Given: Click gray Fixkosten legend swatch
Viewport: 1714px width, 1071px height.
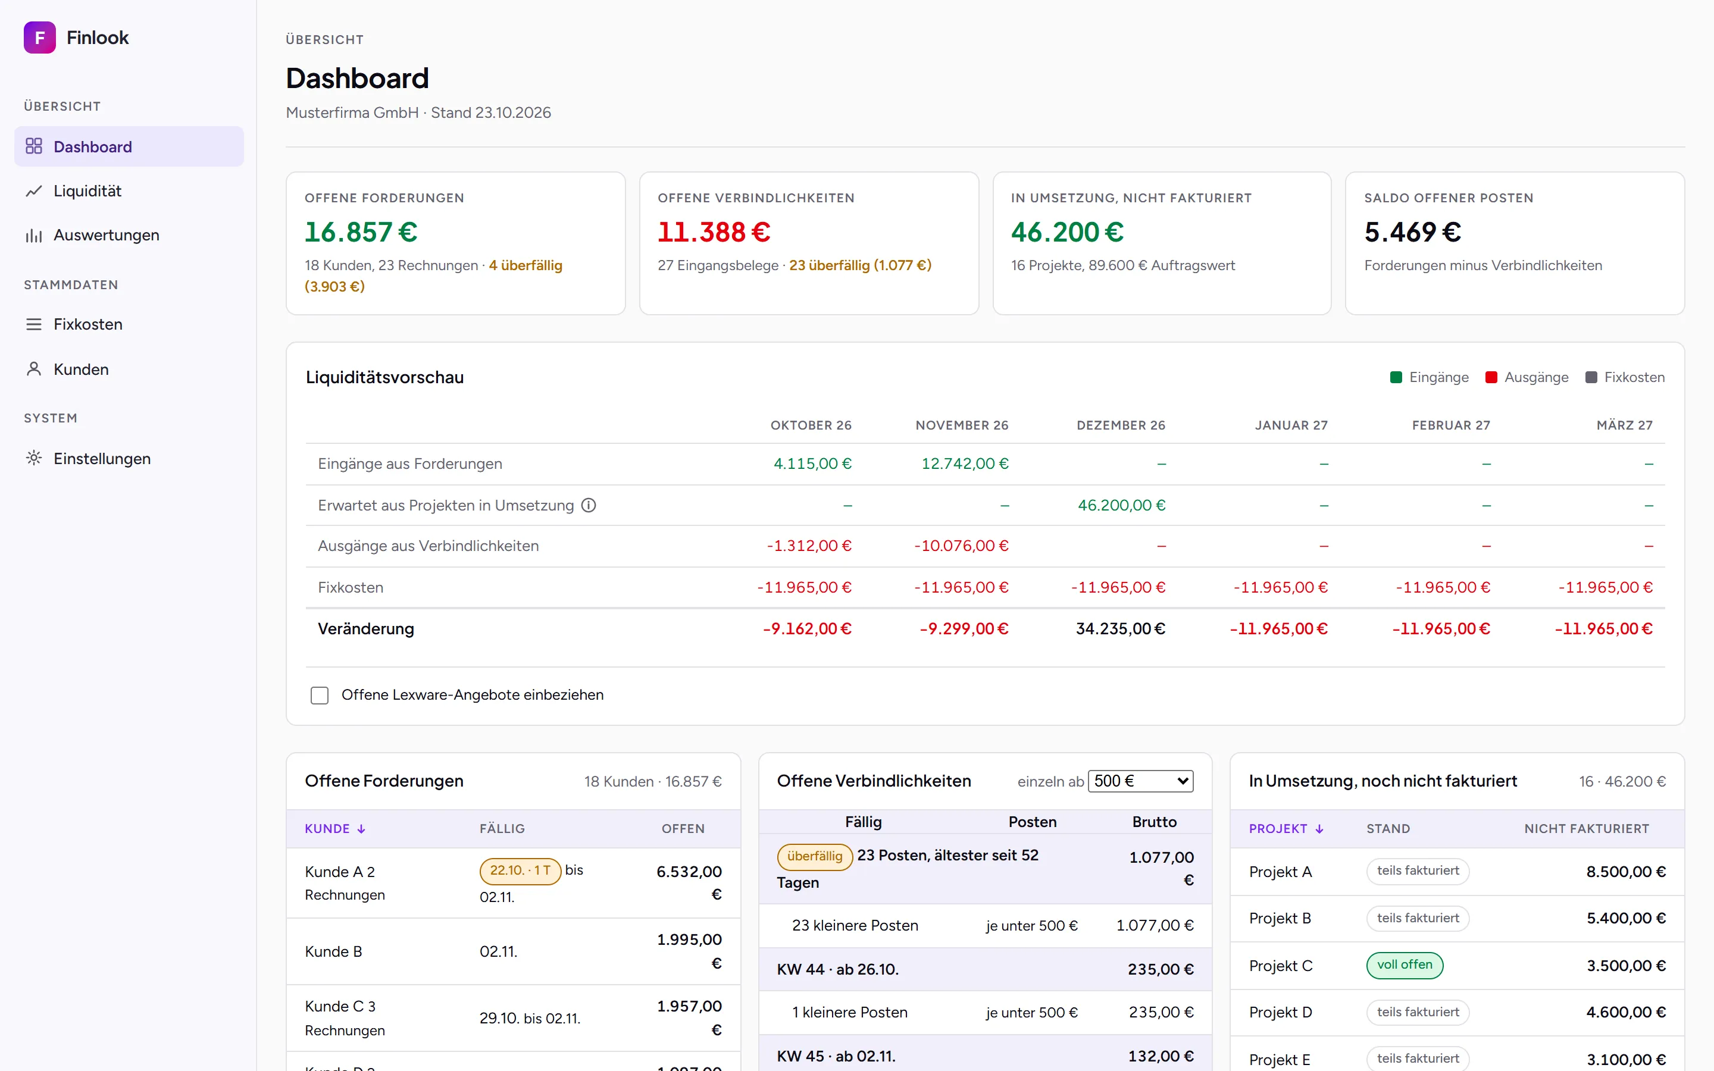Looking at the screenshot, I should click(1591, 378).
